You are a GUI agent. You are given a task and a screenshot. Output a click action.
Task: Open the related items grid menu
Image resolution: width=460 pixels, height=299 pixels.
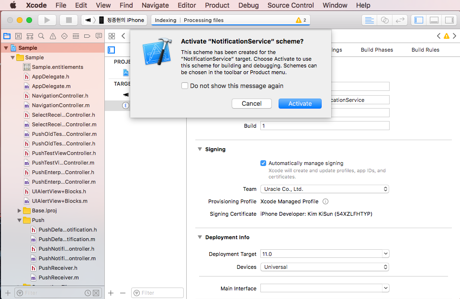coord(112,36)
